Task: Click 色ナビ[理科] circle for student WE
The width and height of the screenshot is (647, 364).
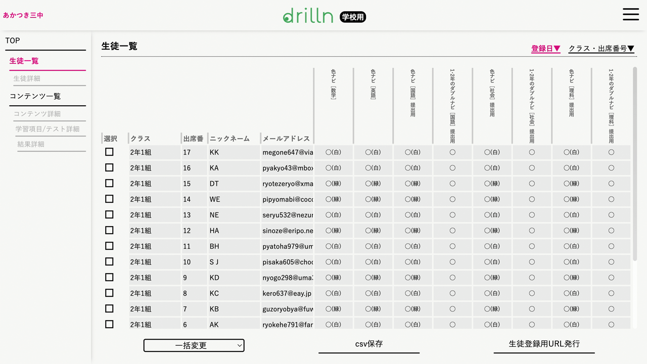Action: [x=571, y=199]
